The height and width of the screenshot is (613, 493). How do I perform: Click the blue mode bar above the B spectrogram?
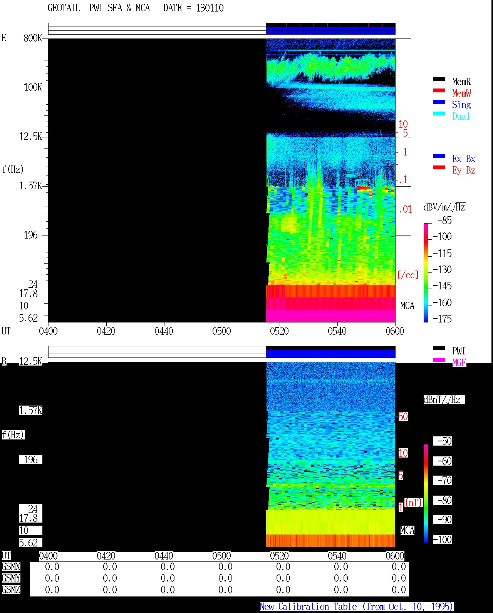[x=330, y=354]
